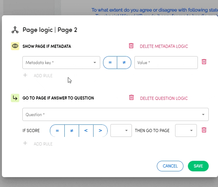Screen dimensions: 218x187
Task: Choose less-than operator for score
Action: tap(86, 131)
